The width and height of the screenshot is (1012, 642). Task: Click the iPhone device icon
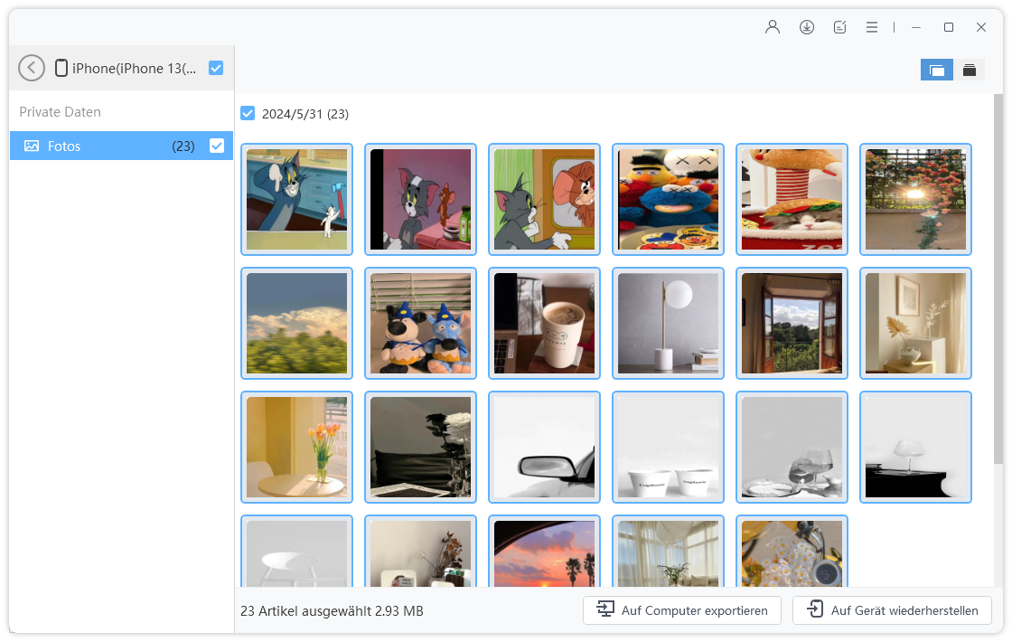coord(61,68)
